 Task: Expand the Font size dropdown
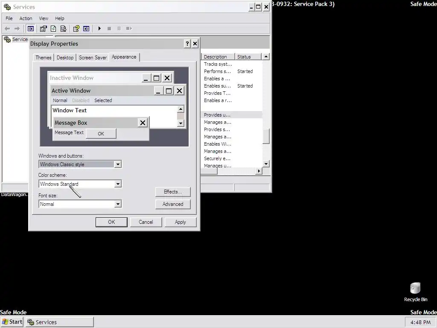pos(118,204)
